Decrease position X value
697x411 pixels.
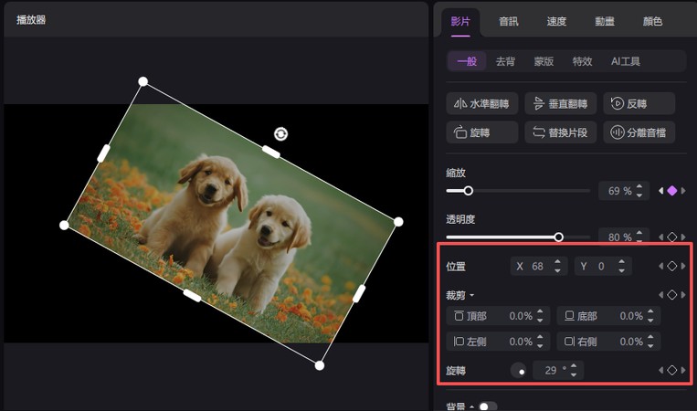click(x=557, y=270)
